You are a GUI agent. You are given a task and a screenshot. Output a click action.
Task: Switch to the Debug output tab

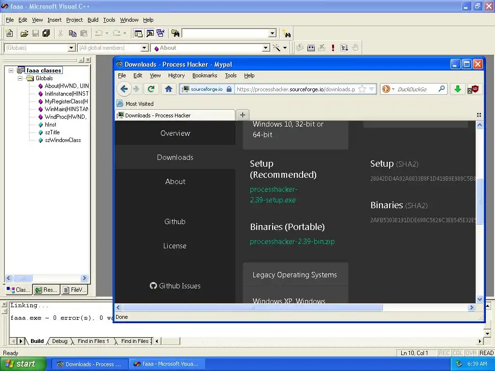pos(59,341)
